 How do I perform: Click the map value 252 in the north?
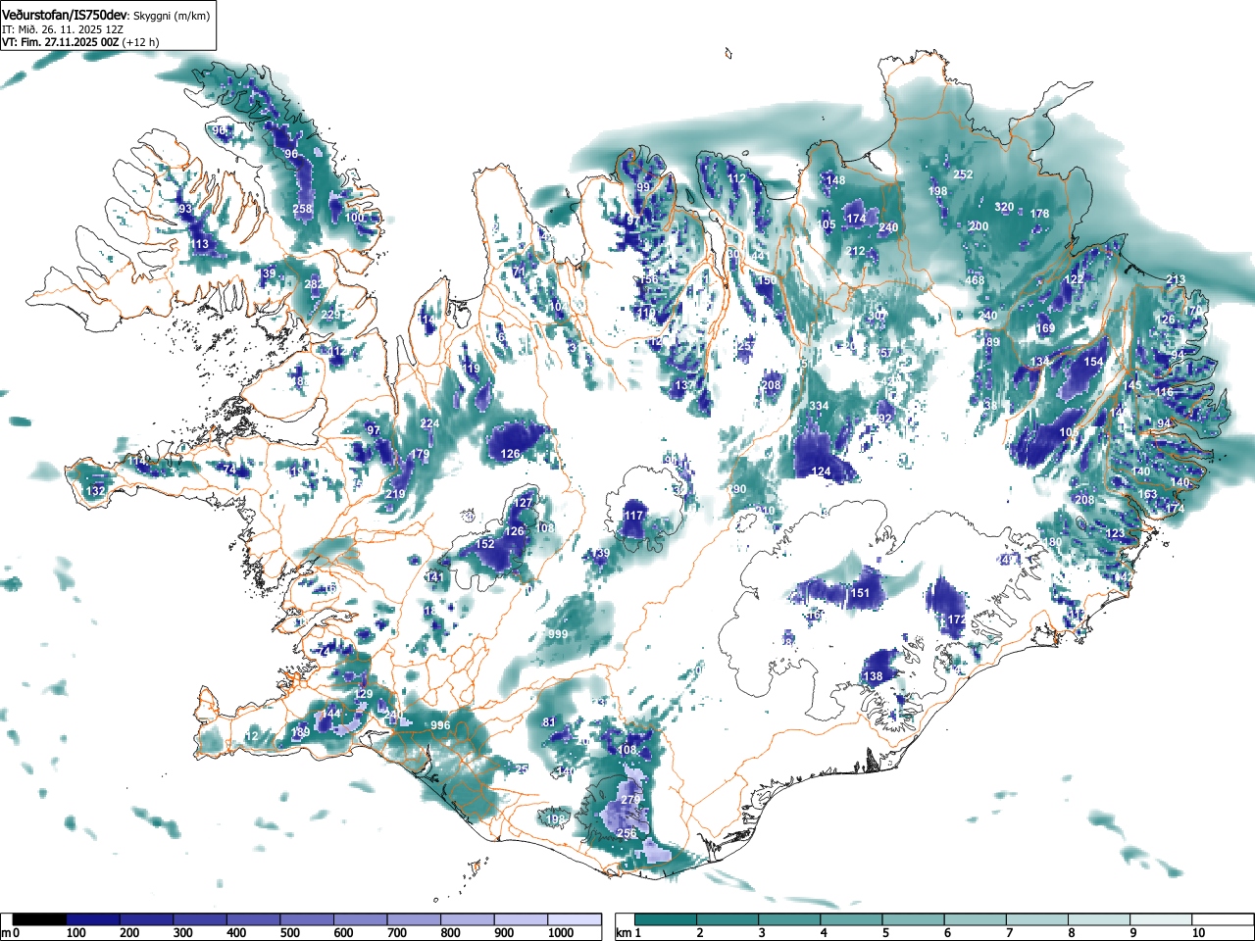963,174
